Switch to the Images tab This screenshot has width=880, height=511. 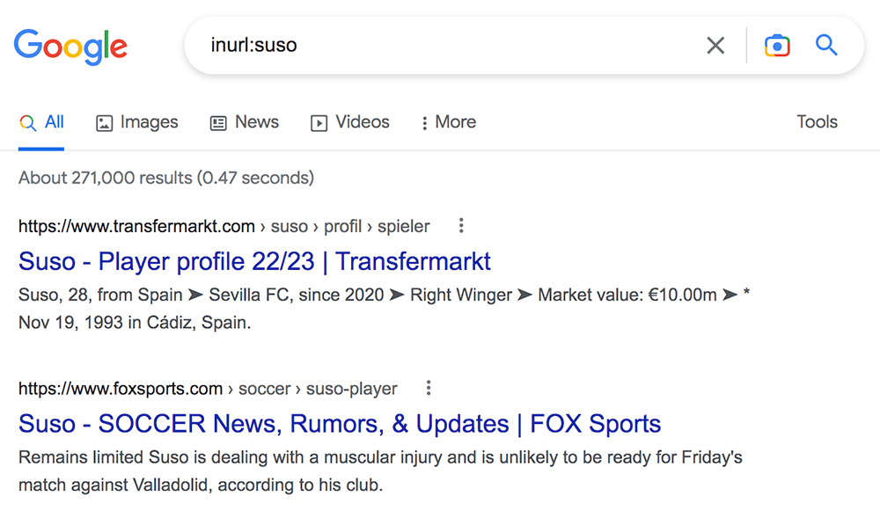click(137, 122)
